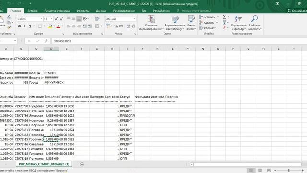Open the fill color dropdown arrow

tap(54, 26)
